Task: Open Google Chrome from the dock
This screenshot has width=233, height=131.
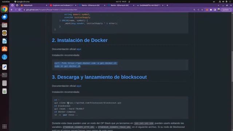Action: (x=4, y=9)
